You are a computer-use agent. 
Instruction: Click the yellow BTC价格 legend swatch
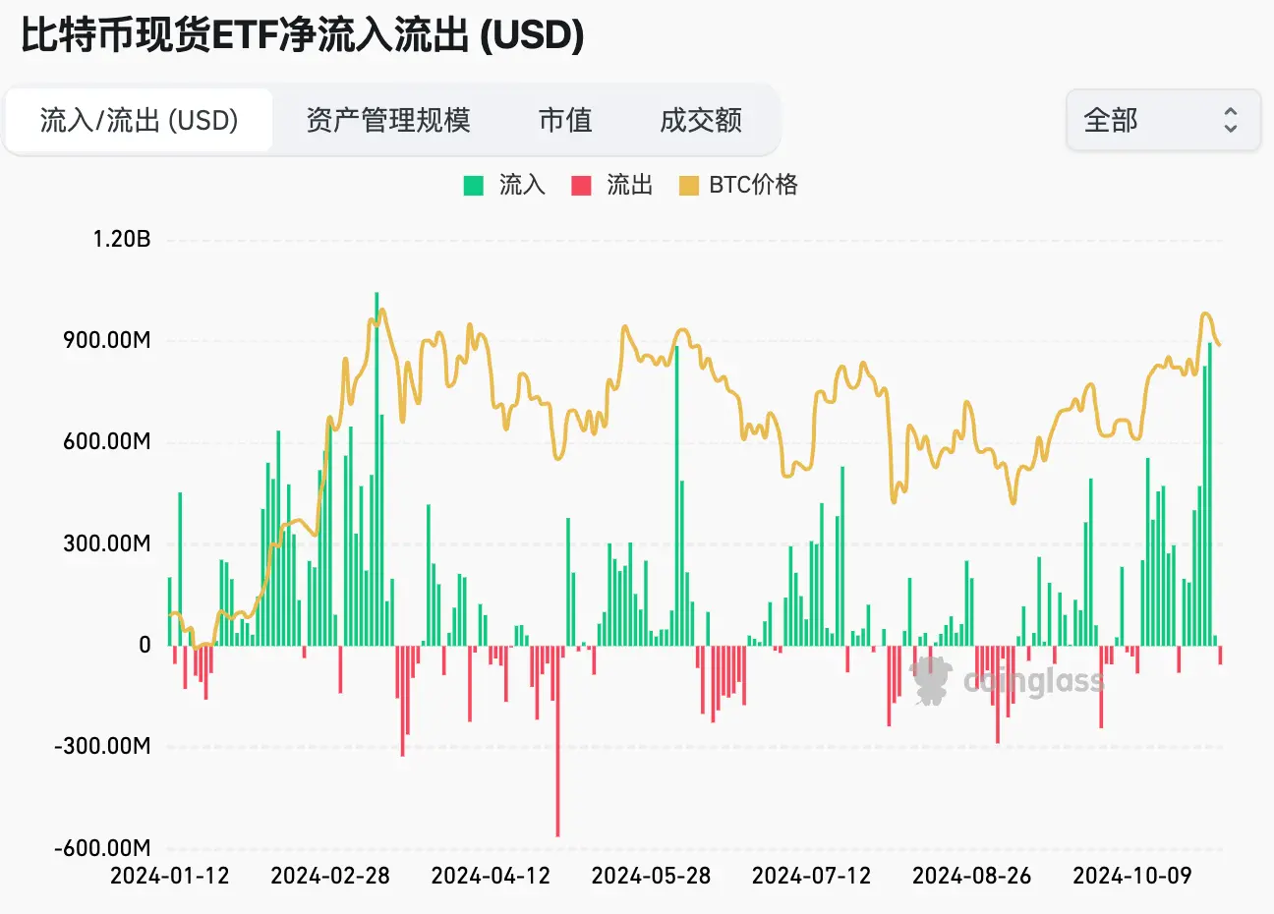click(689, 185)
